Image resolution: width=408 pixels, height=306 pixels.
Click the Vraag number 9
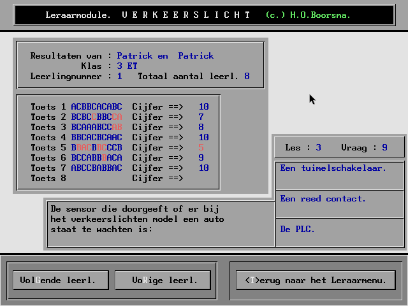click(384, 148)
